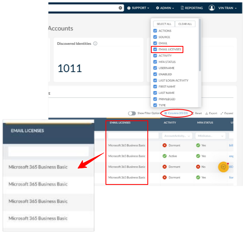Viewport: 243px width, 234px height.
Task: Toggle the Activity column checkbox
Action: [155, 55]
